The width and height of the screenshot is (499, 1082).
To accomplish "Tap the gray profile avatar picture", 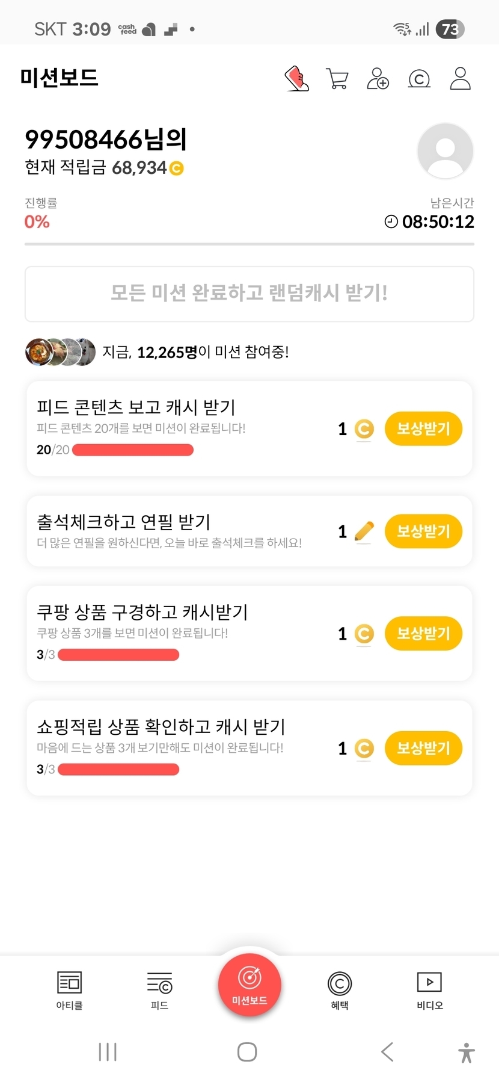I will [445, 151].
